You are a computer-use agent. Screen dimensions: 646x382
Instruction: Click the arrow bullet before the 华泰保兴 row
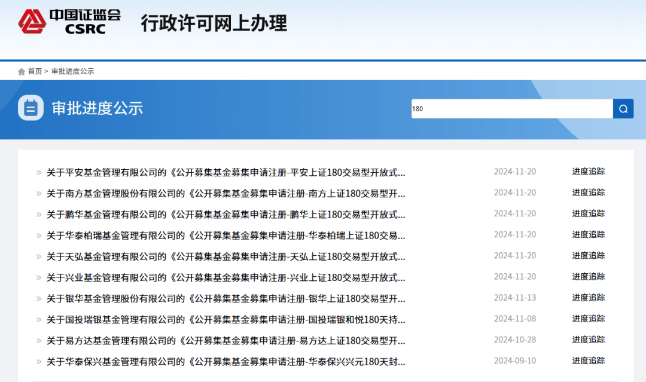click(x=39, y=362)
